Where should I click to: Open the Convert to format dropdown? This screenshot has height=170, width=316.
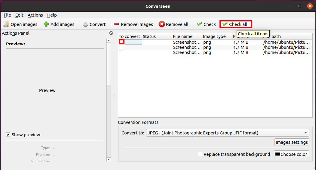[227, 133]
